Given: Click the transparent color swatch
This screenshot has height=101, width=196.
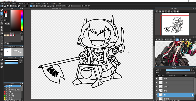Looking at the screenshot, I should (6, 15).
